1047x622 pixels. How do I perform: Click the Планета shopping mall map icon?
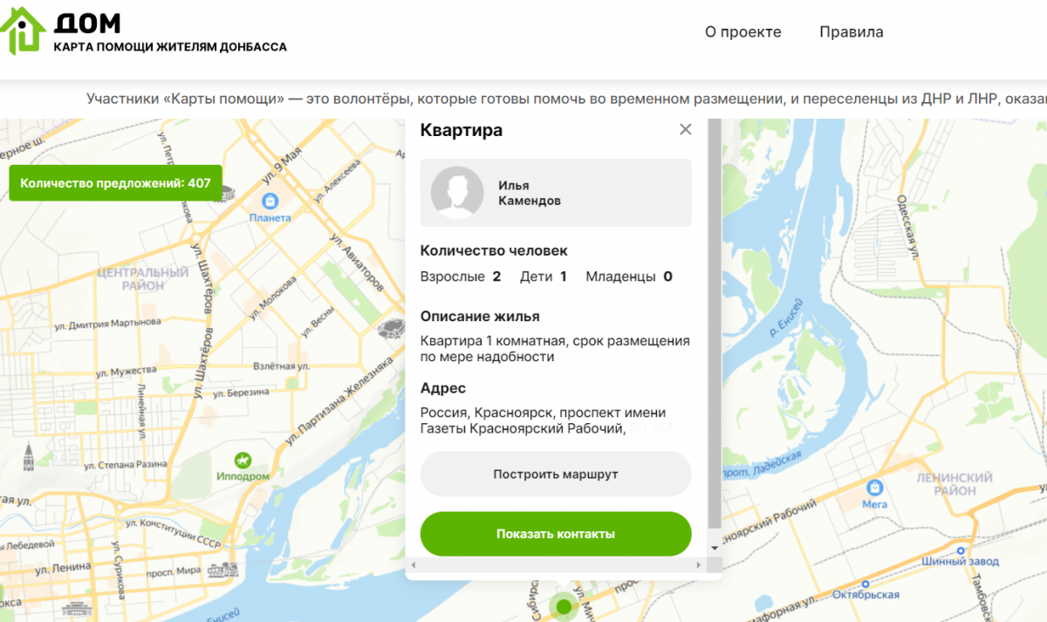[270, 201]
